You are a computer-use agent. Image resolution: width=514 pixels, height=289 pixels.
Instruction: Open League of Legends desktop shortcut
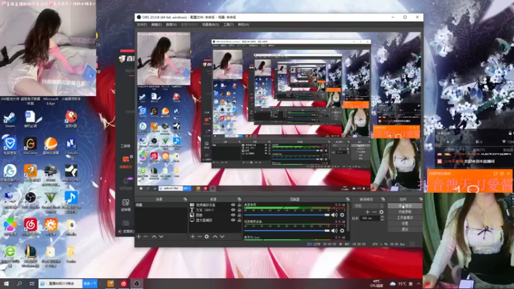coord(30,256)
